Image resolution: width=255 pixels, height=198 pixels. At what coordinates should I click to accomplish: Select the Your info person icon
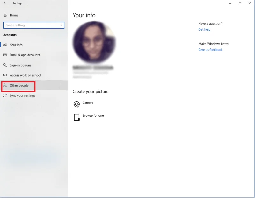click(x=5, y=45)
